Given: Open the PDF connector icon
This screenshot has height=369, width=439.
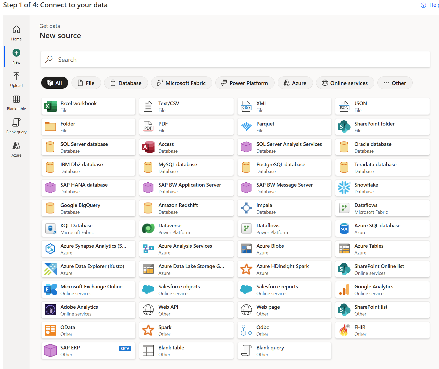Looking at the screenshot, I should (148, 127).
